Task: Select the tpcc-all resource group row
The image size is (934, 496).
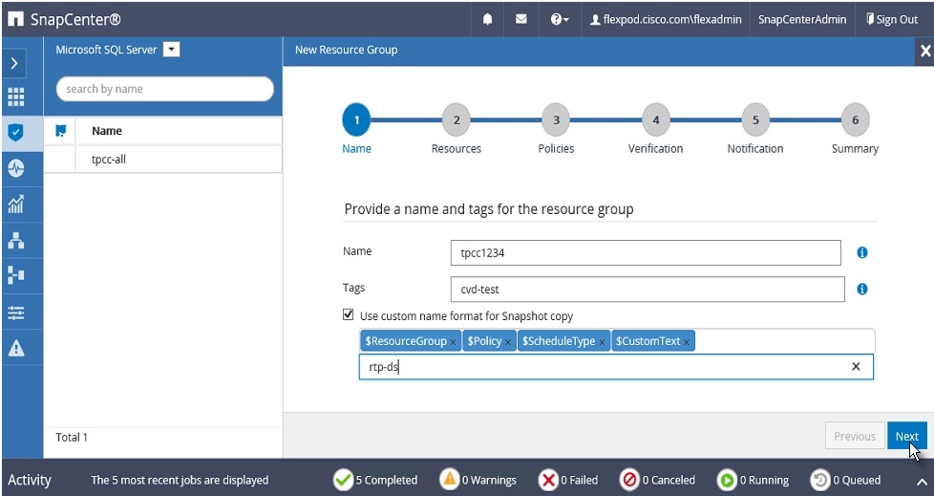Action: (163, 160)
